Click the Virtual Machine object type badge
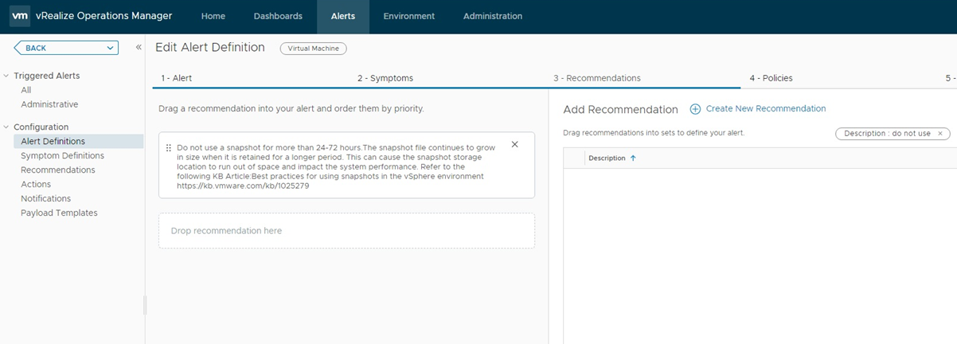Image resolution: width=957 pixels, height=344 pixels. tap(313, 49)
